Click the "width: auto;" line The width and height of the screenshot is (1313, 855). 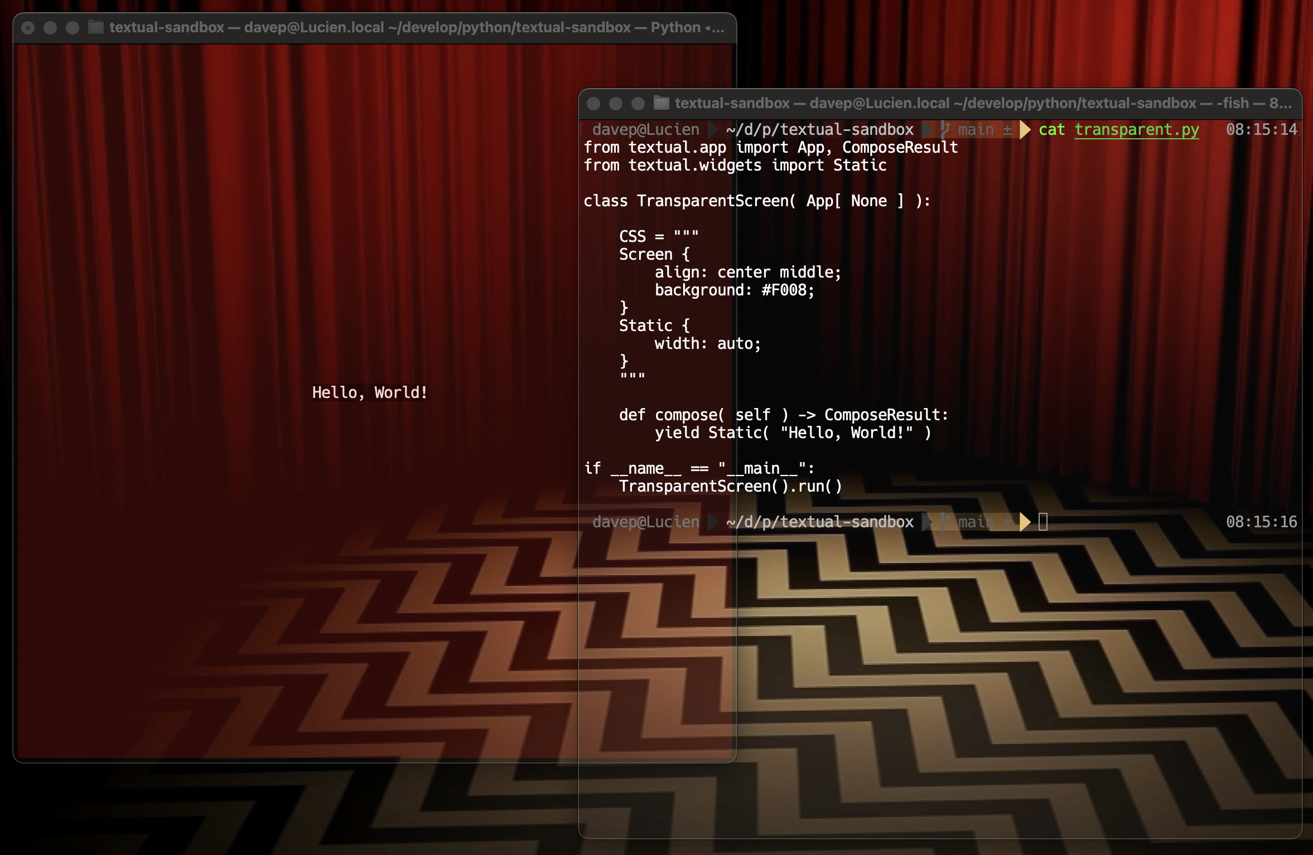pyautogui.click(x=708, y=344)
